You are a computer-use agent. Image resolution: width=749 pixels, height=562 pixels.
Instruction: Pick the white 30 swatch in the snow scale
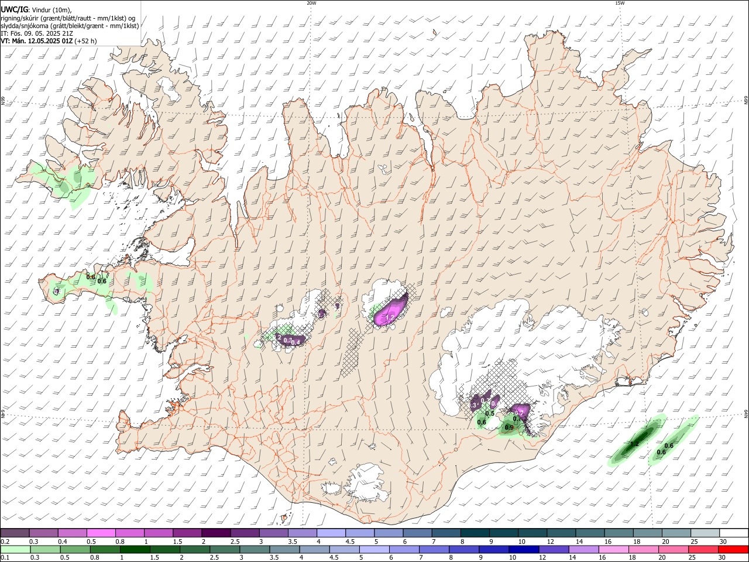(734, 533)
